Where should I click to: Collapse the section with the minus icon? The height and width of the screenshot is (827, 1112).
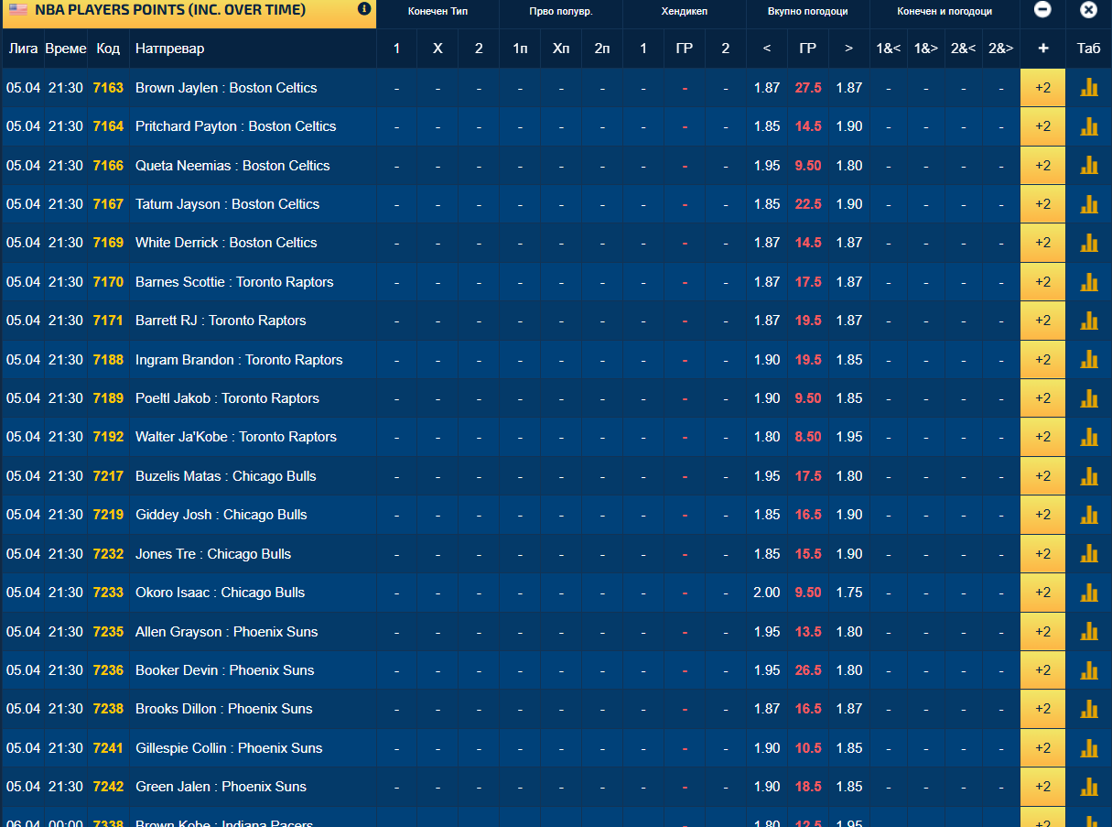(1042, 10)
